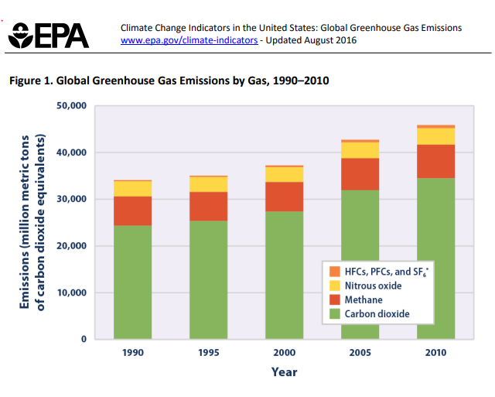Click the green carbon dioxide bar for 1990
Image resolution: width=495 pixels, height=397 pixels.
(132, 282)
